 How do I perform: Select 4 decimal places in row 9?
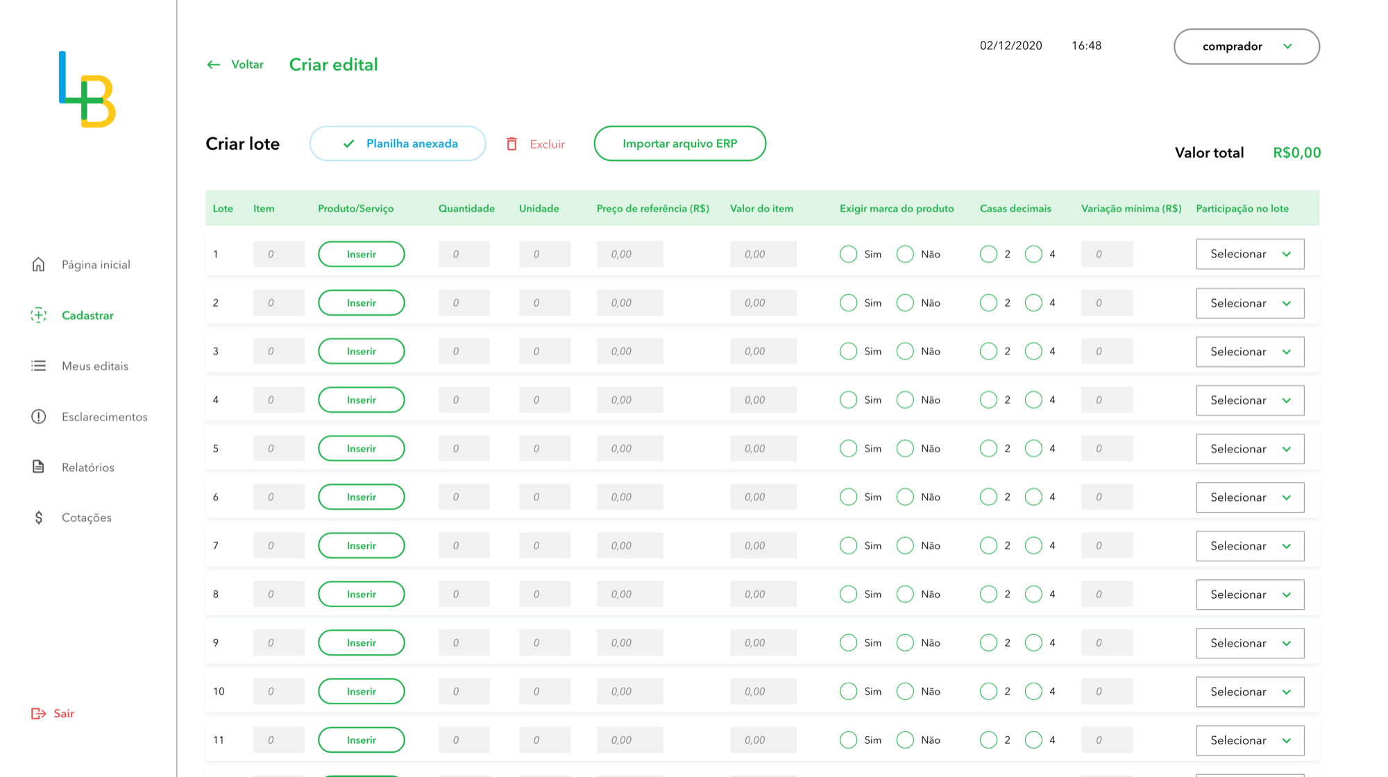coord(1033,642)
